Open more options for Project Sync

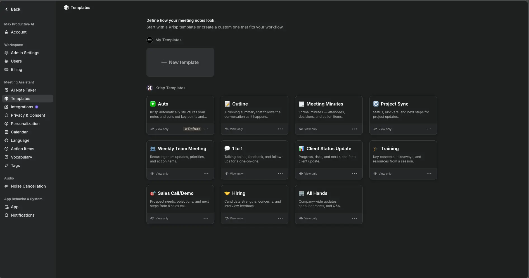(429, 129)
